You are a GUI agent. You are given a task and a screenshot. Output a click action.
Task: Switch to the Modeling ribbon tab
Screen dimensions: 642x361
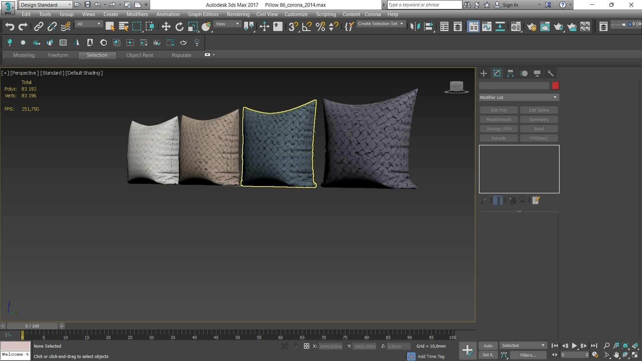point(24,55)
